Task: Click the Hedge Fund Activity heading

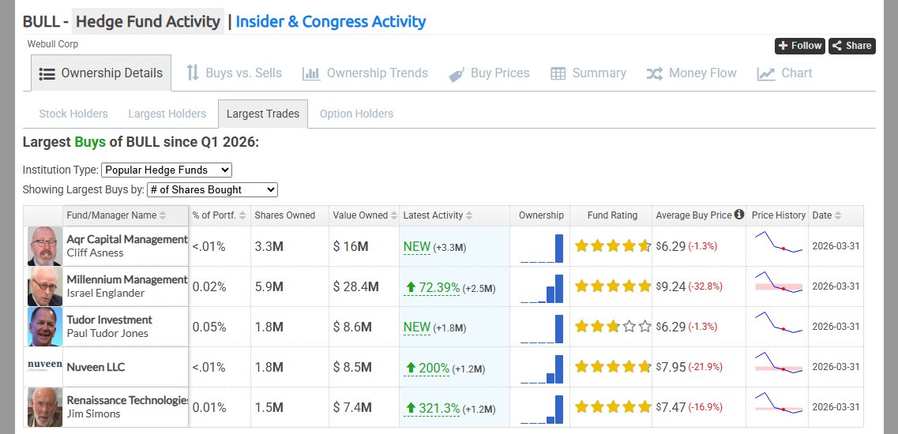Action: click(x=148, y=22)
